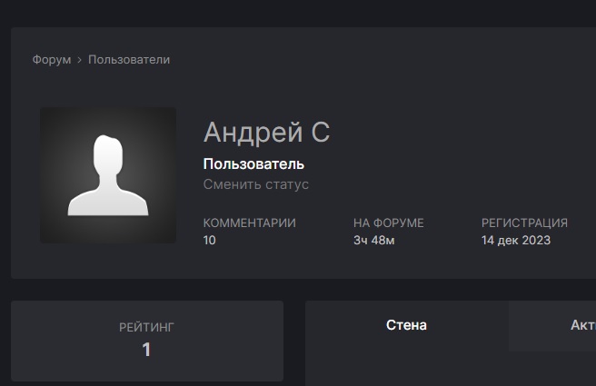Click the НА ФОРУМЕ stat label

388,223
